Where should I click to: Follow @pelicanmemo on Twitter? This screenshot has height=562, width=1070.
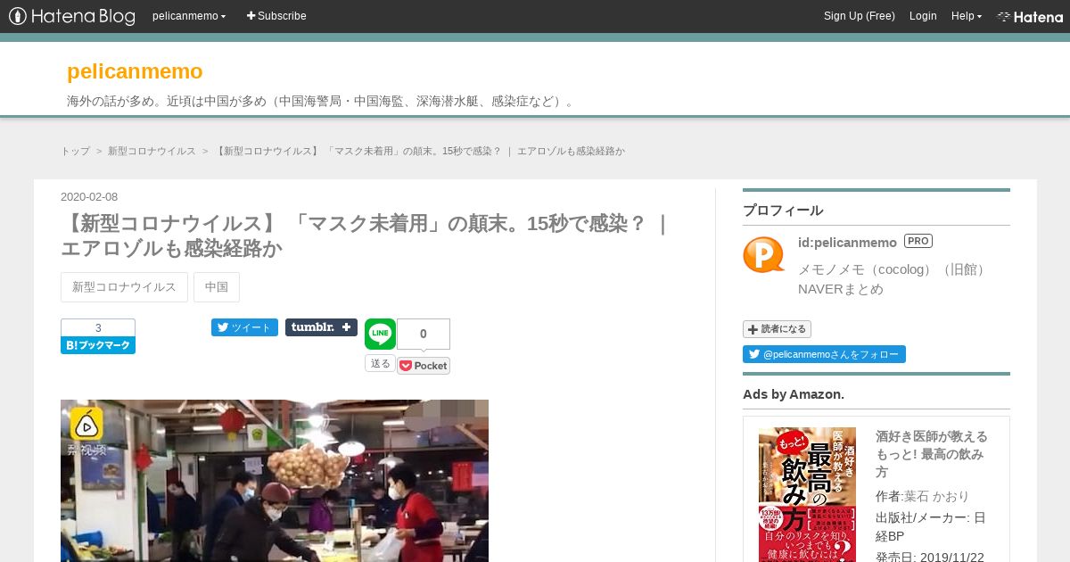(824, 354)
